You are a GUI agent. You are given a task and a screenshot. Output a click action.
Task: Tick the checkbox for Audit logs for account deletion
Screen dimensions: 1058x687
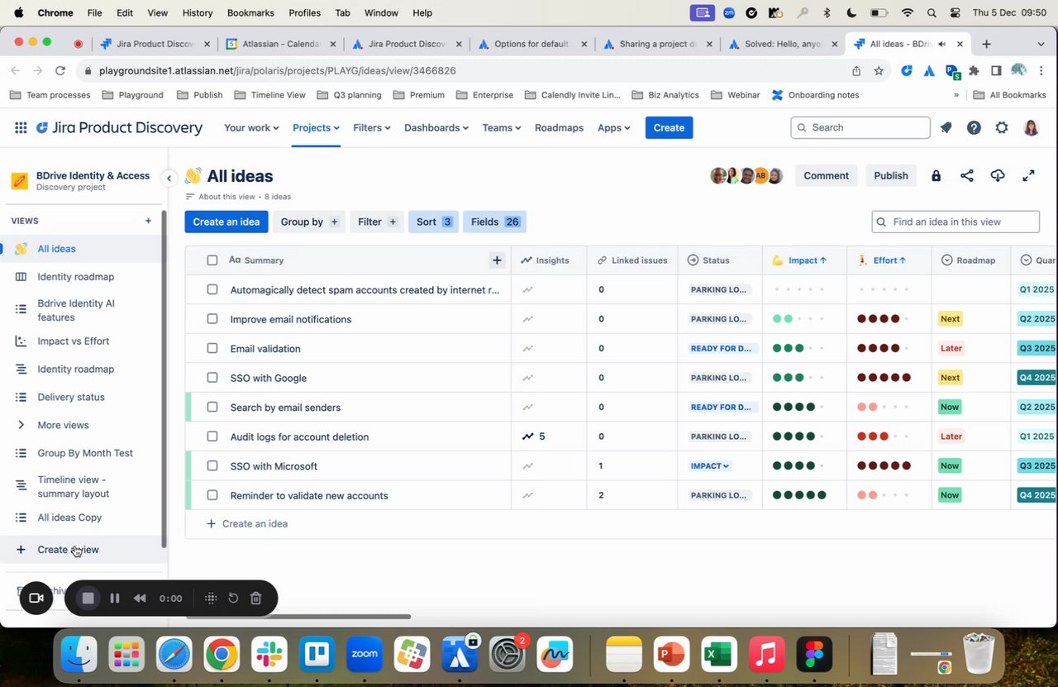click(x=212, y=437)
